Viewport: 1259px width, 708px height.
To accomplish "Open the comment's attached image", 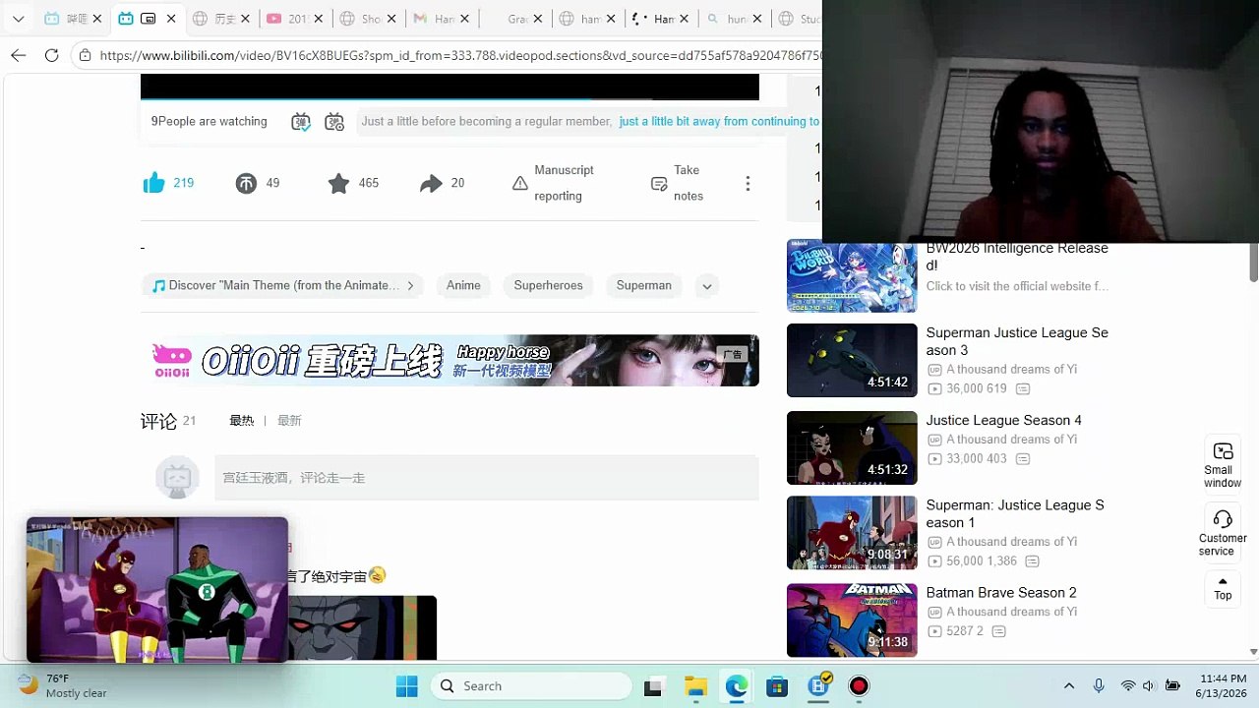I will 362,627.
